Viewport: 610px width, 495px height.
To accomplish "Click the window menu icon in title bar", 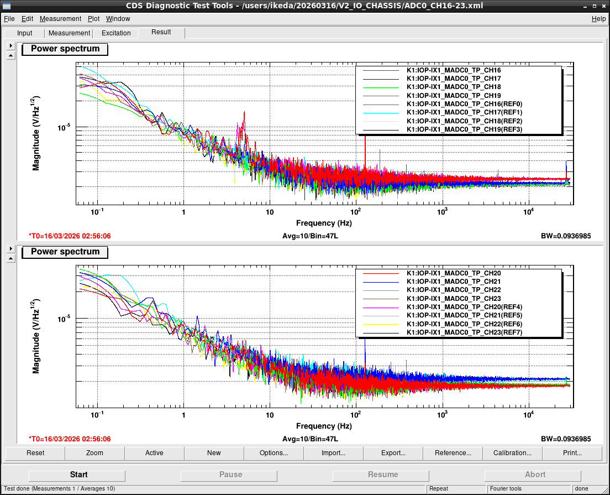I will (x=6, y=6).
